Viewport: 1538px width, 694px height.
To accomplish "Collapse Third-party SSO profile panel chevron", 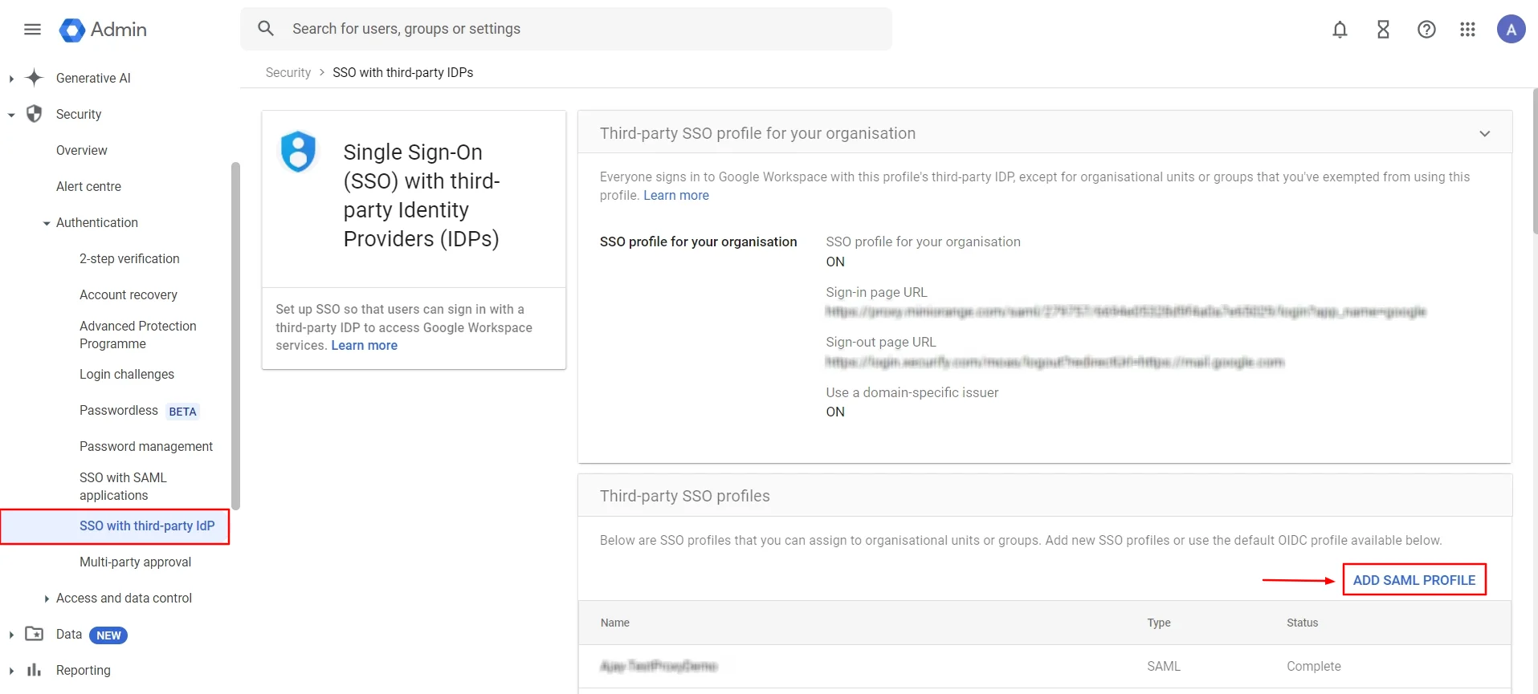I will (1484, 134).
